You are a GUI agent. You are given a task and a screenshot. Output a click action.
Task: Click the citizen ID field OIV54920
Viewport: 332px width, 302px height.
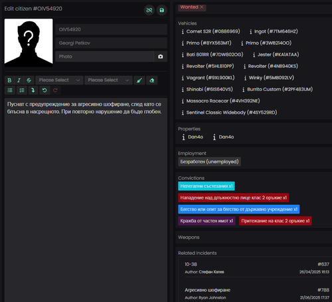[x=111, y=29]
